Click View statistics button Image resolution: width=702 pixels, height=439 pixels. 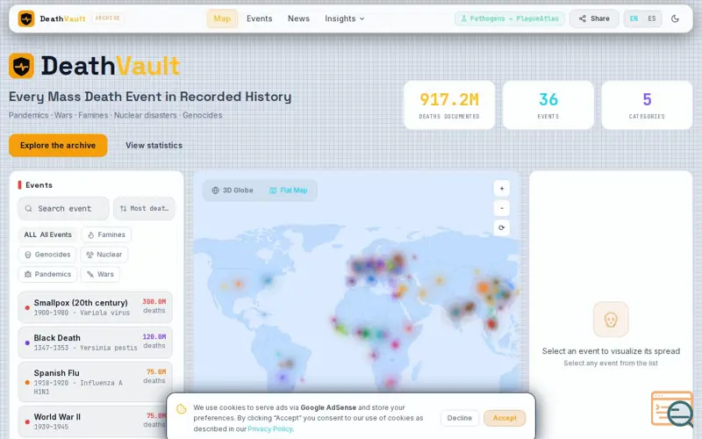click(x=154, y=146)
